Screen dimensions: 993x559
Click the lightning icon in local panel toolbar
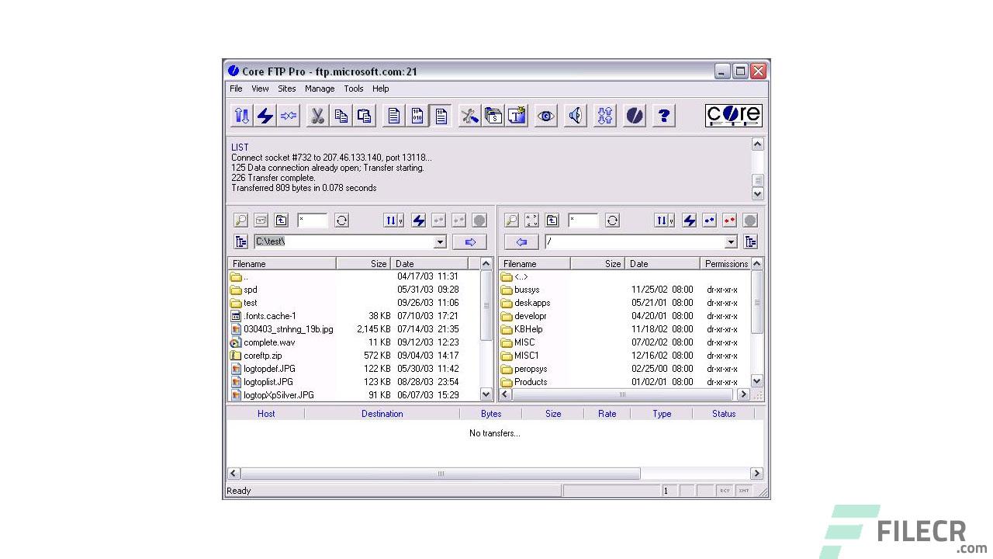point(419,220)
